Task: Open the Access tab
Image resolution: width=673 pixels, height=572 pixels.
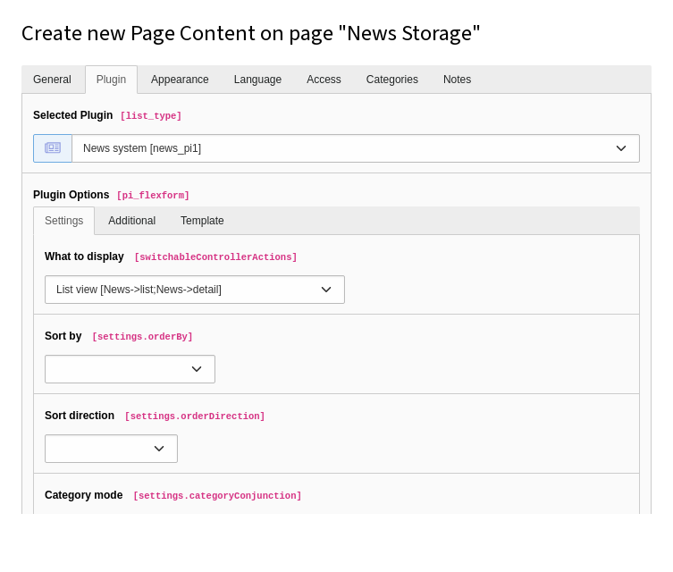Action: (x=324, y=80)
